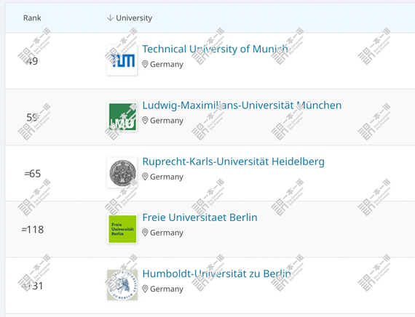Sort by University column arrow
Screen dimensions: 415x317
coord(110,17)
